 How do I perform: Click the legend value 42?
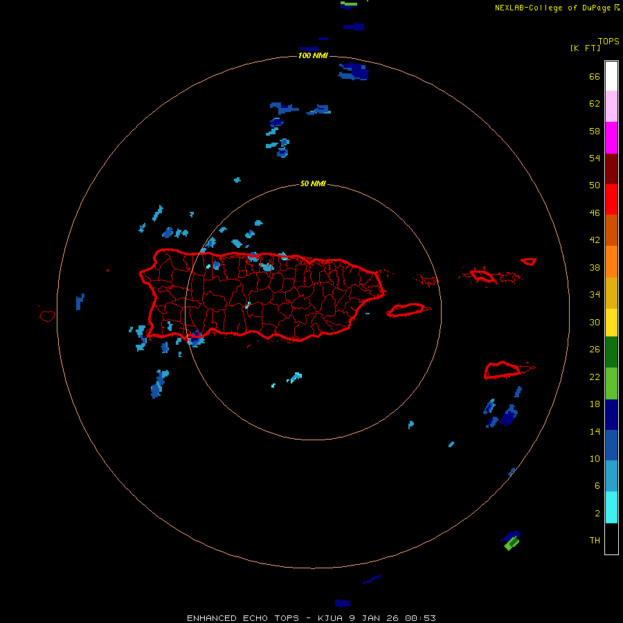(x=595, y=240)
